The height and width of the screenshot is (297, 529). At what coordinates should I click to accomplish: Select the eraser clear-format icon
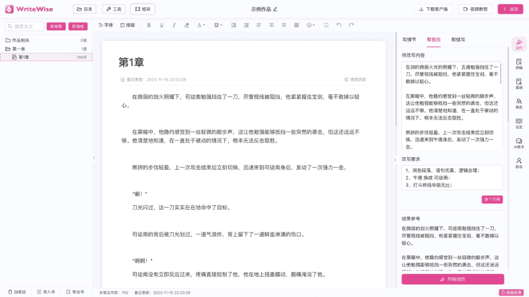(186, 25)
